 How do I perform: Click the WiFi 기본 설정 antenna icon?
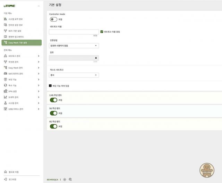(5, 31)
